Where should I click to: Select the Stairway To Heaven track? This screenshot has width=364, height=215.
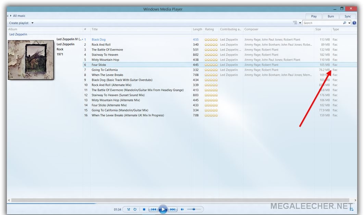click(105, 55)
